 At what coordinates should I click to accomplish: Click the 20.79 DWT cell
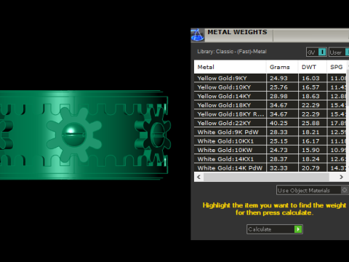point(313,168)
